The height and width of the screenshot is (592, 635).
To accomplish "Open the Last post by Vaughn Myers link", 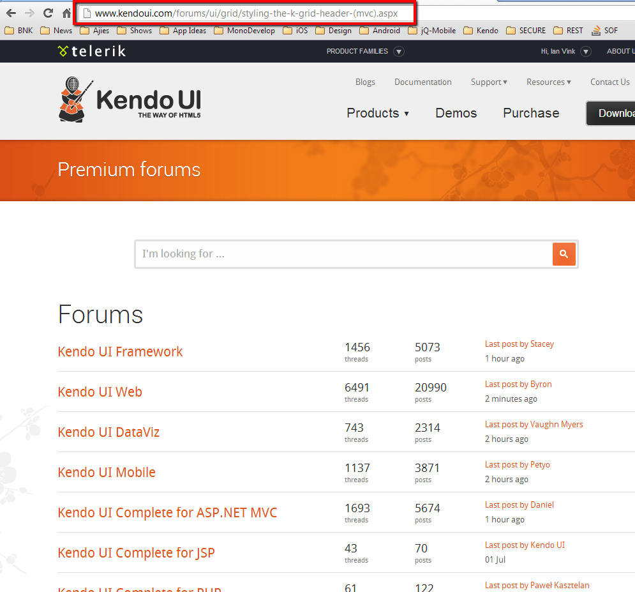I will coord(534,424).
